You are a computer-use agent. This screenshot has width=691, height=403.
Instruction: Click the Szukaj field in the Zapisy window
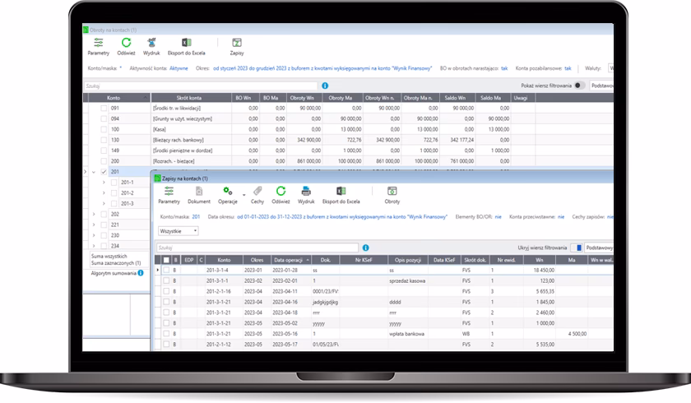click(257, 247)
